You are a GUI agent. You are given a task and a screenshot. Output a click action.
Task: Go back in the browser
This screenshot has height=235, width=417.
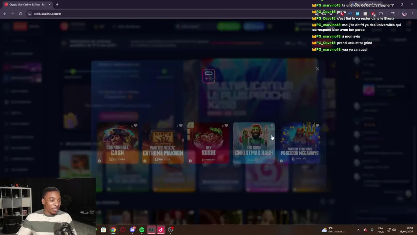point(5,14)
